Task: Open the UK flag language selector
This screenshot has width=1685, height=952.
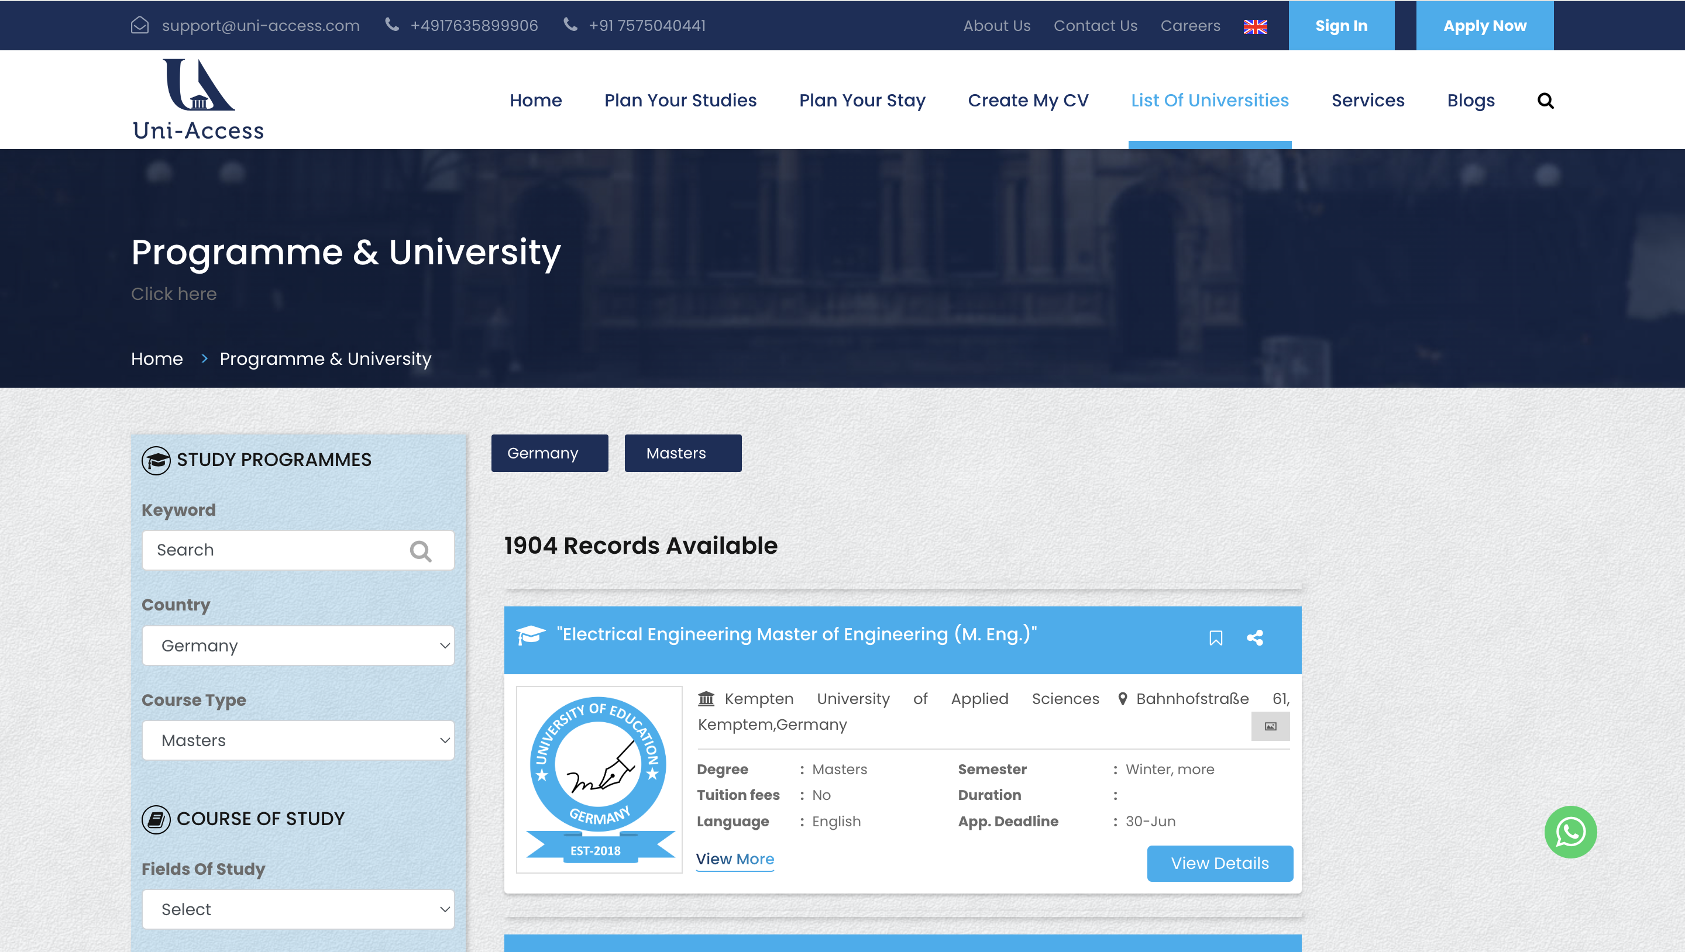Action: (1255, 26)
